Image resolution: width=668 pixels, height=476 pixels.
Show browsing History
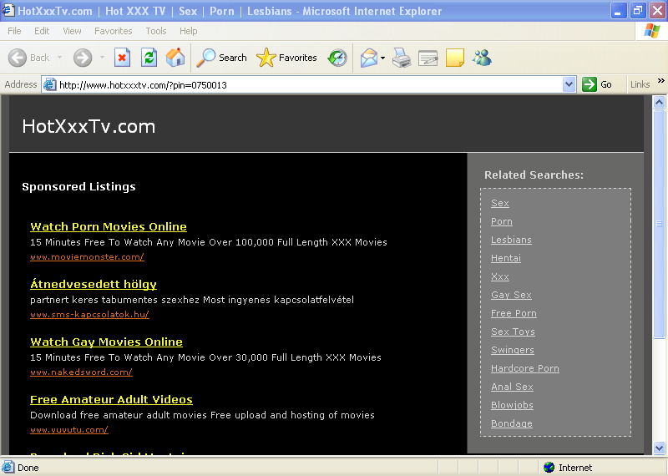point(337,58)
